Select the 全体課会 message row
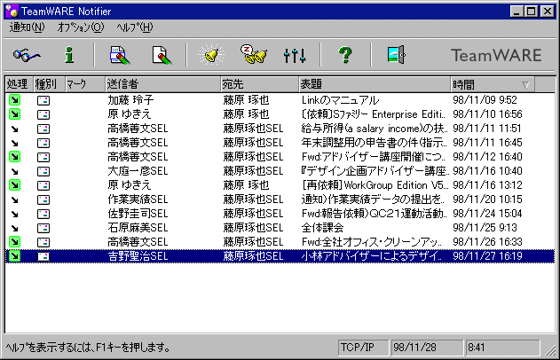This screenshot has width=560, height=360. coord(327,228)
